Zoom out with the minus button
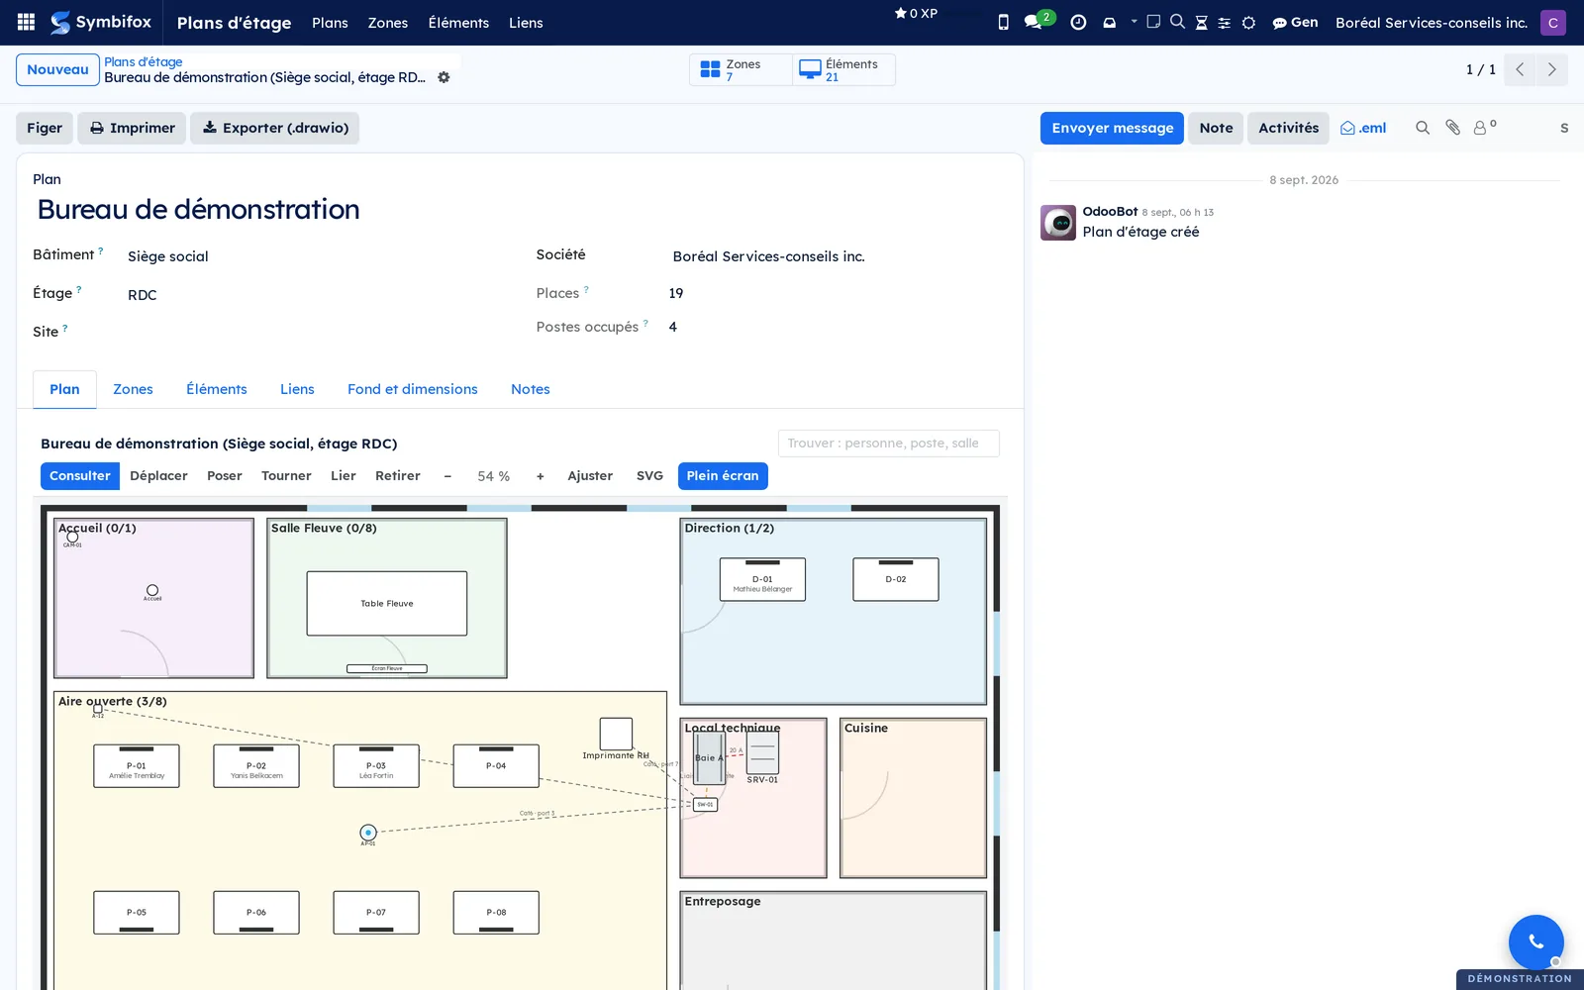1584x990 pixels. point(447,476)
